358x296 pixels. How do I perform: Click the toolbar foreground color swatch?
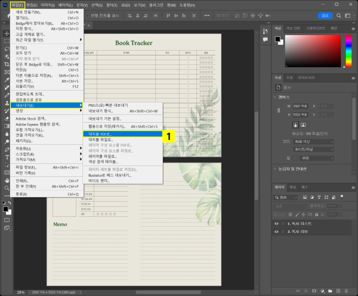pos(6,209)
